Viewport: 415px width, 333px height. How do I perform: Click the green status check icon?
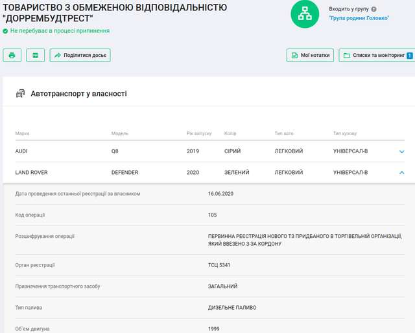(x=5, y=30)
